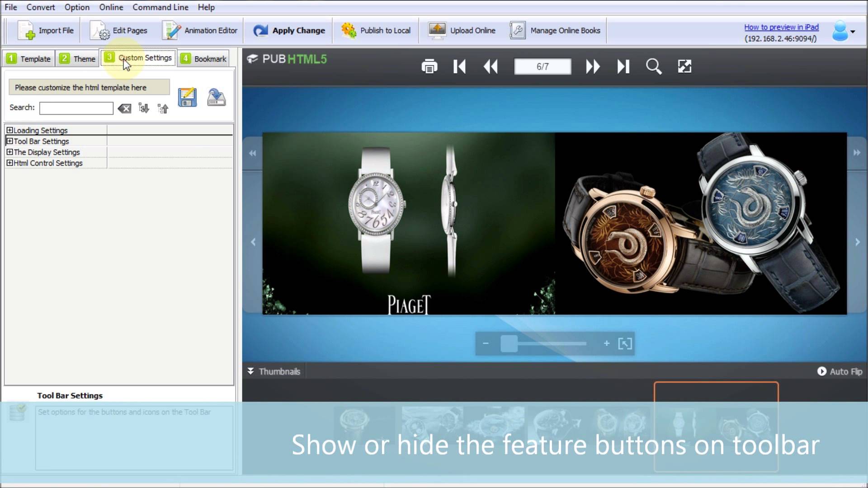Go to previous page of flipbook
This screenshot has width=868, height=488.
(491, 66)
